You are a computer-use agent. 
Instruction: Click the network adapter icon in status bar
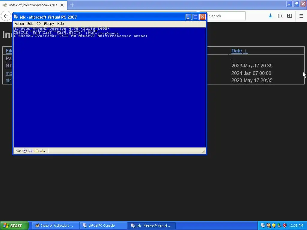[42, 151]
